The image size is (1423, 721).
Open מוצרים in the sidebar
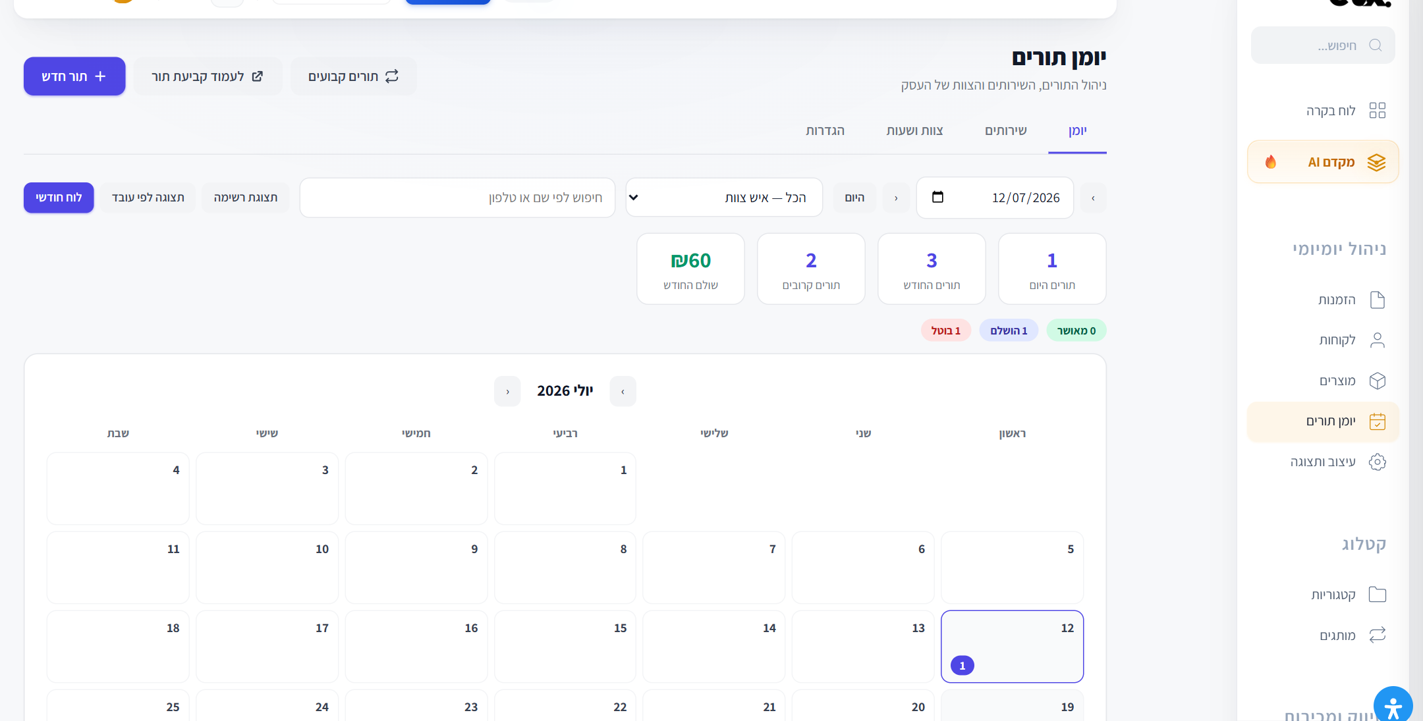(x=1323, y=381)
